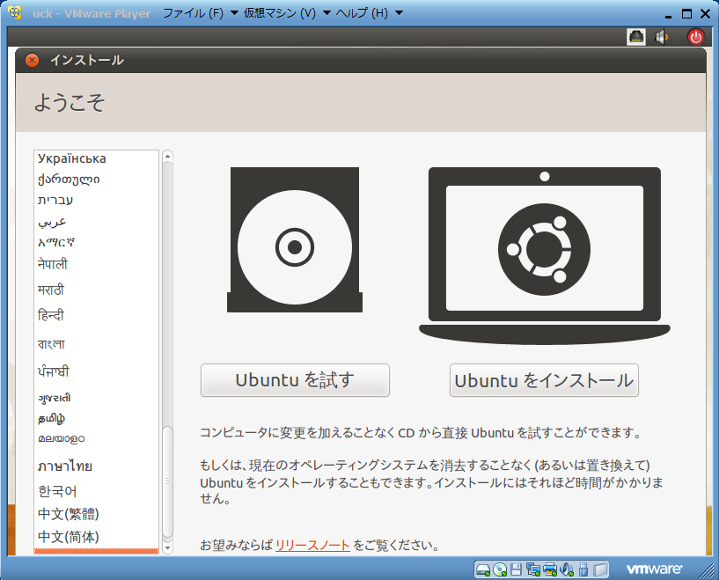Click the VMware Player app icon in title bar
This screenshot has height=580, width=719.
[x=15, y=13]
